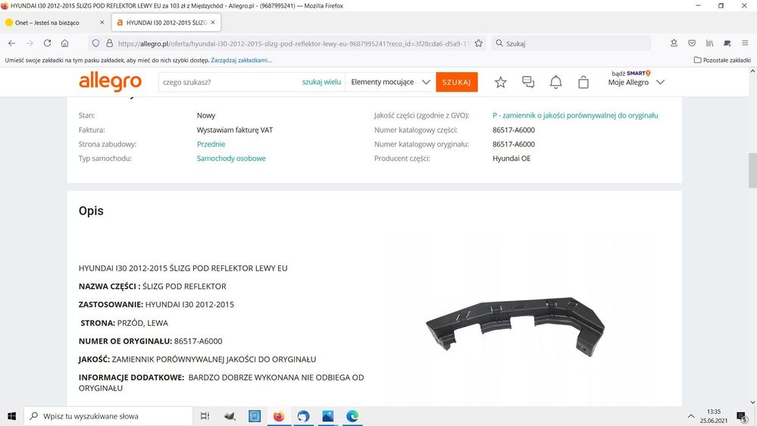Click the bracket product image
Screen dimensions: 757x426
[x=515, y=327]
